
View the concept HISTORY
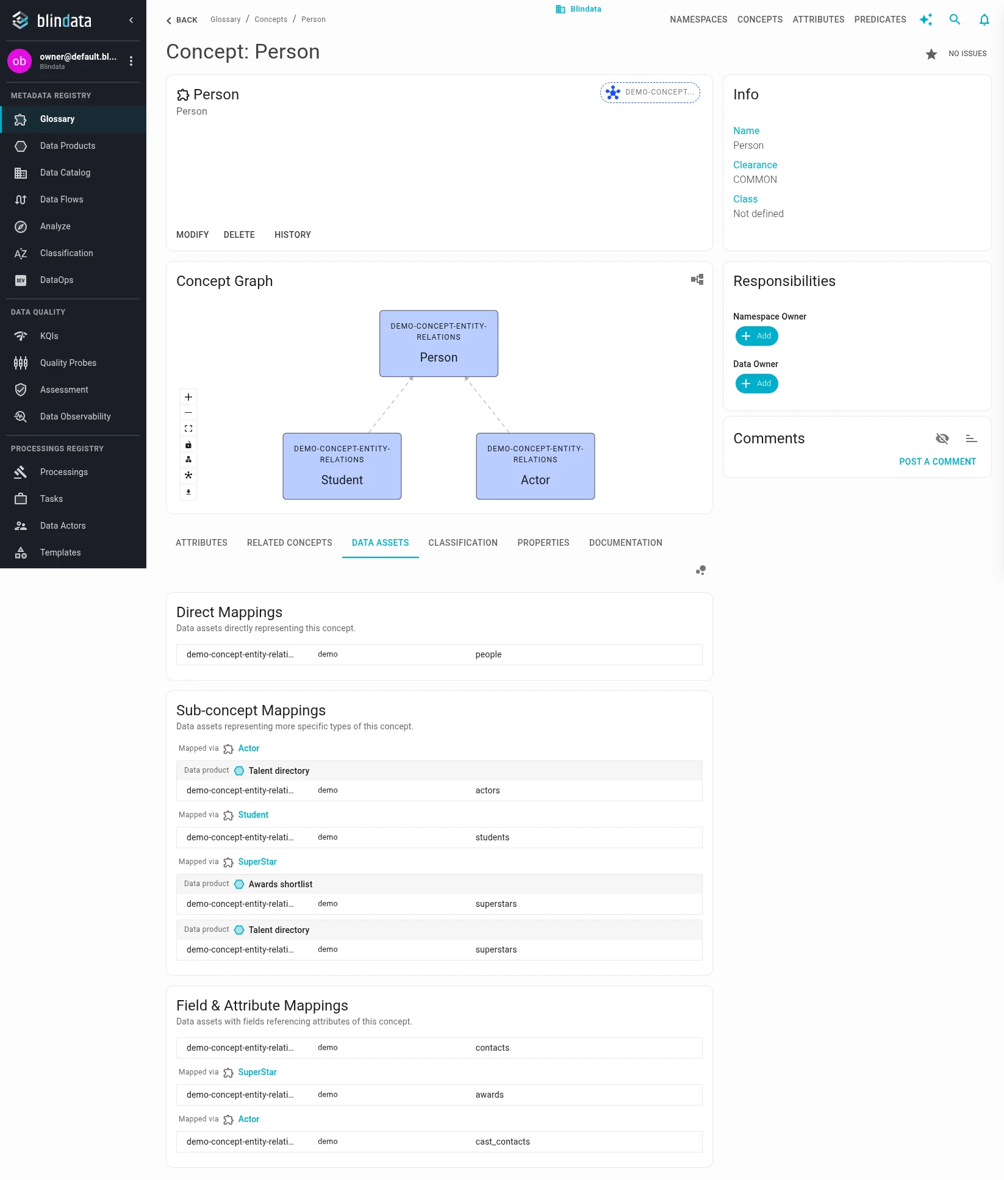point(293,235)
